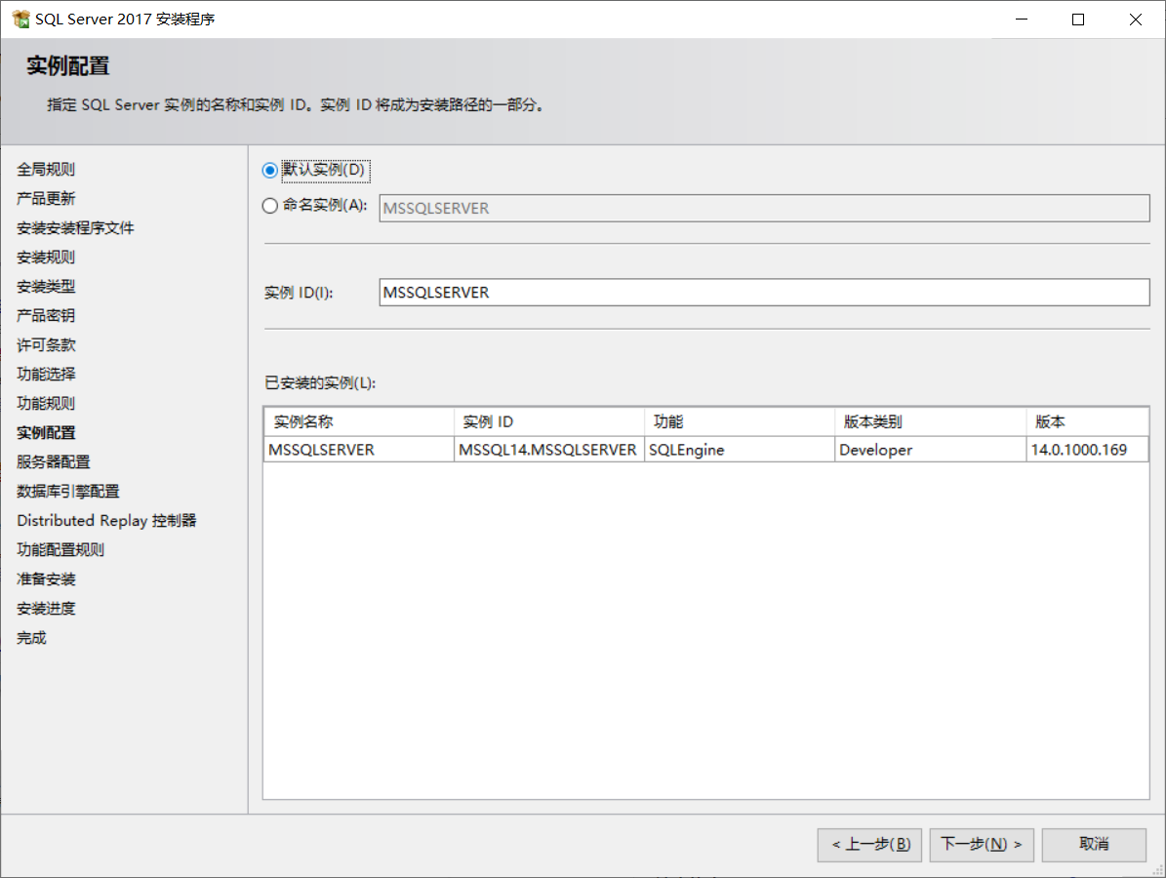Screen dimensions: 1166x878
Task: Select Distributed Replay 控制器 step
Action: point(106,520)
